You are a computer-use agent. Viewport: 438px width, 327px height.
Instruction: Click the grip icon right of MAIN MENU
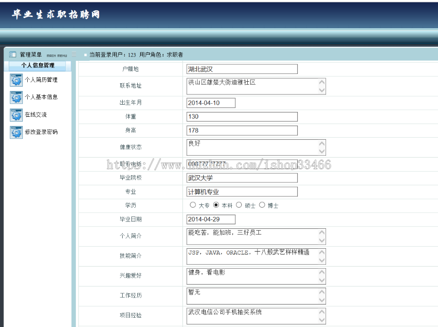[74, 54]
